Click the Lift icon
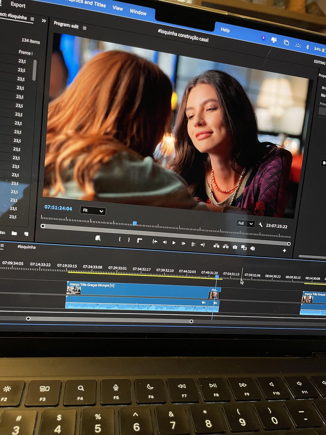This screenshot has width=326, height=435. click(216, 246)
